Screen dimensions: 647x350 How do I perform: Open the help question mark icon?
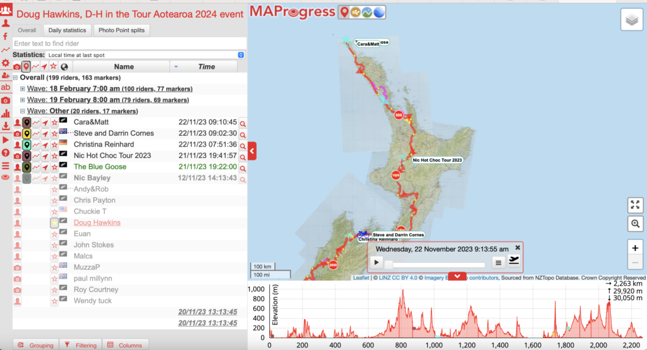pos(6,152)
